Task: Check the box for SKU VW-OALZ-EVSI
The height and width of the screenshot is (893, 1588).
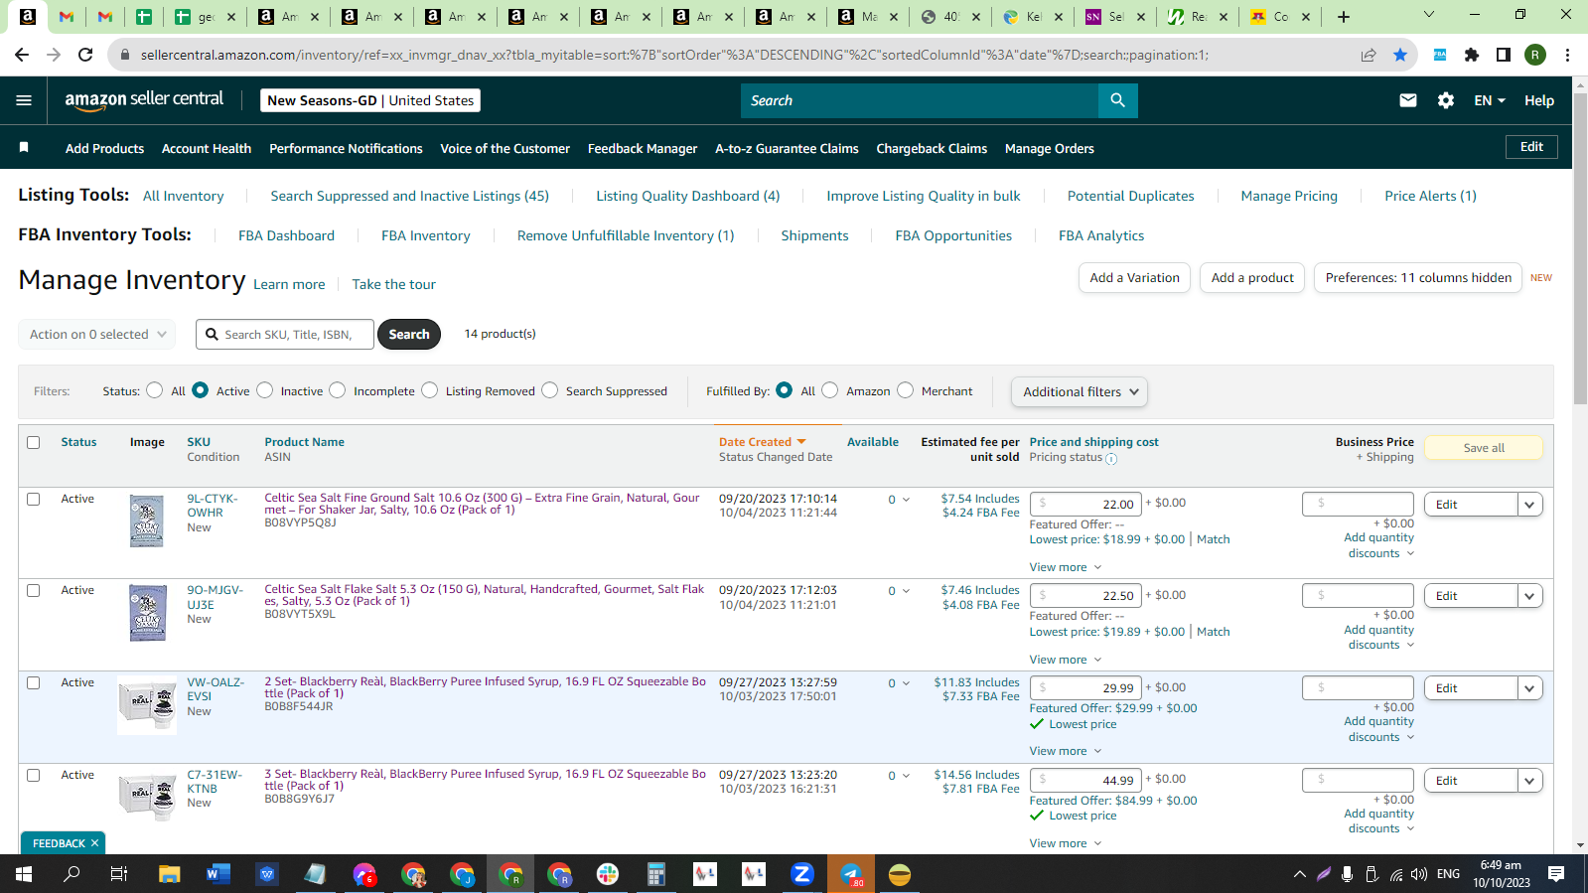Action: pos(34,682)
